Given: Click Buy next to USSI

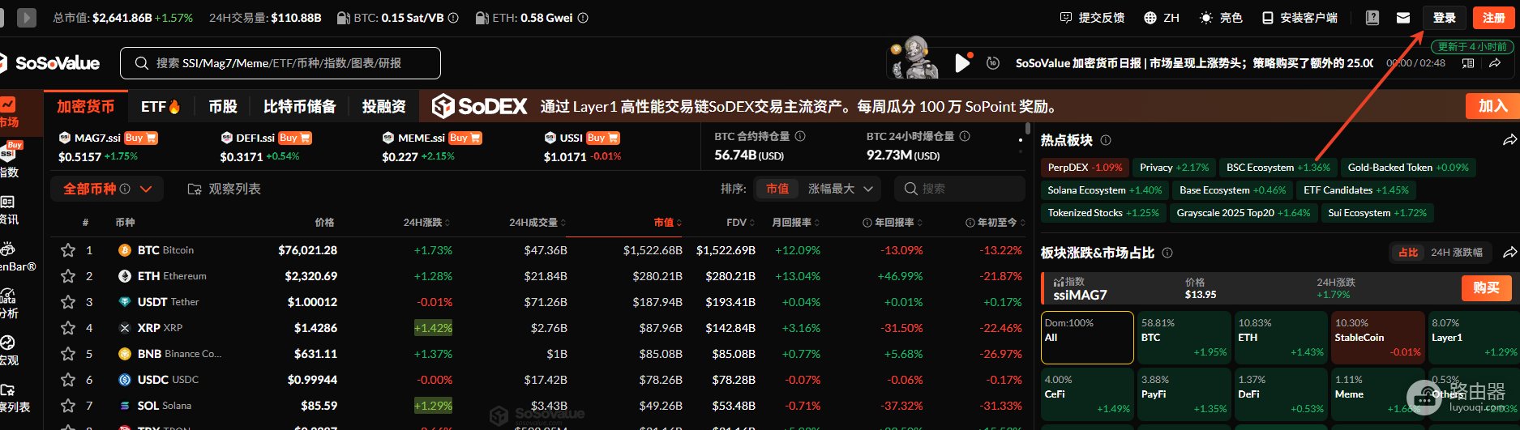Looking at the screenshot, I should pyautogui.click(x=603, y=138).
